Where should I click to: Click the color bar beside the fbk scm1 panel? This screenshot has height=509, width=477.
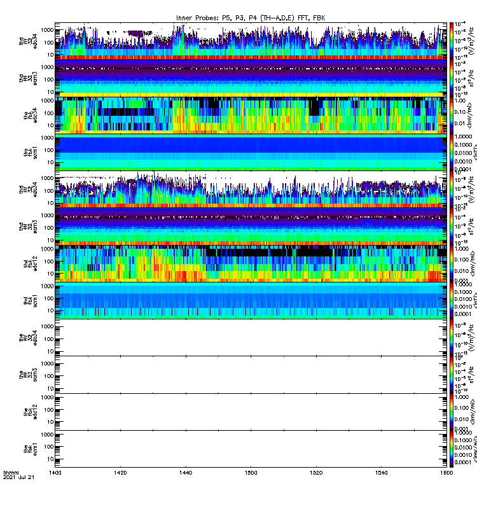tap(452, 449)
